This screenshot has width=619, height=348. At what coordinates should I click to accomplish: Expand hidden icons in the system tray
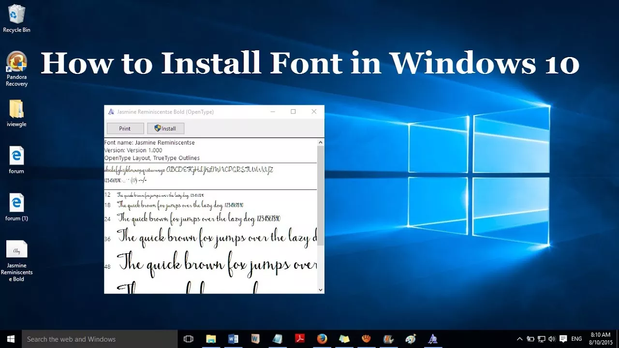(x=519, y=339)
